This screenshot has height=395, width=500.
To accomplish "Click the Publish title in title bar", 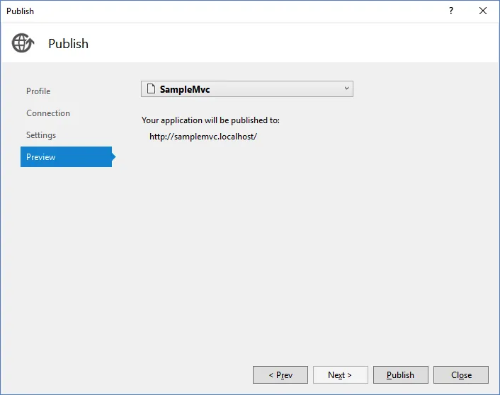I will point(20,11).
